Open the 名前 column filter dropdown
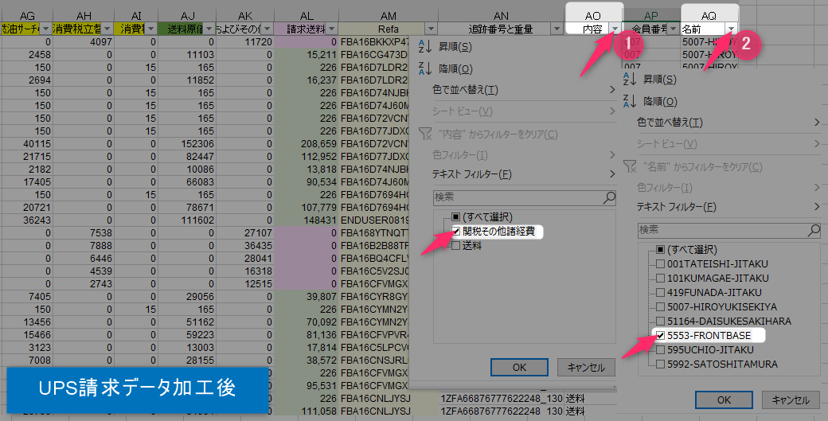 pos(732,29)
